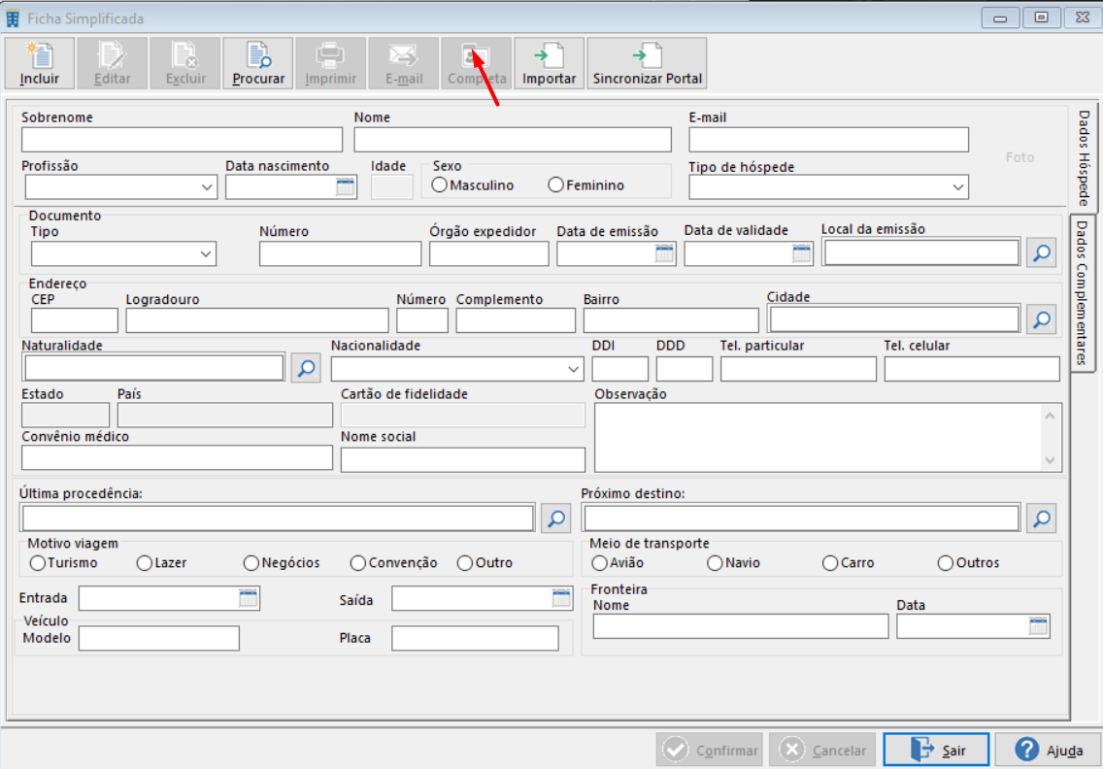Focus the CEP input field
The image size is (1103, 769).
coord(75,320)
